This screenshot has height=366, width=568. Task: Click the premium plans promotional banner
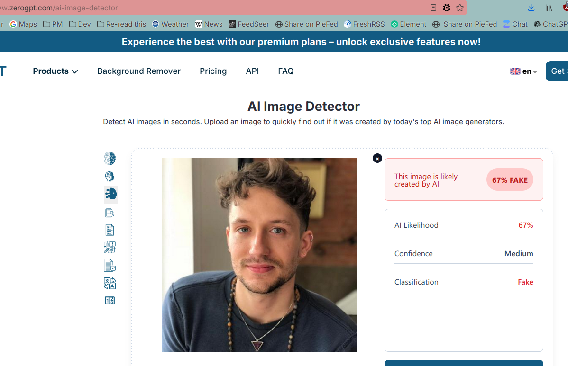(x=301, y=42)
